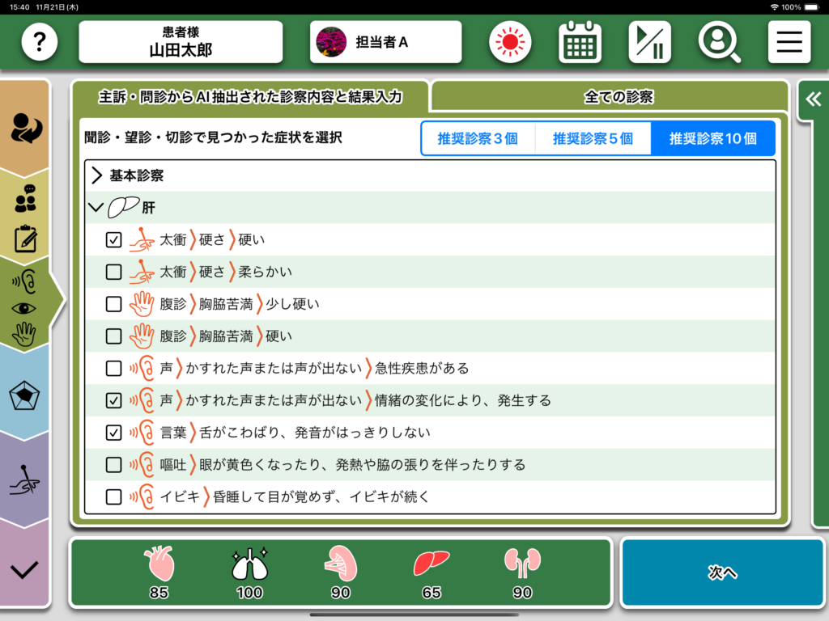The image size is (829, 621).
Task: Expand the right side panel double chevron
Action: [x=812, y=99]
